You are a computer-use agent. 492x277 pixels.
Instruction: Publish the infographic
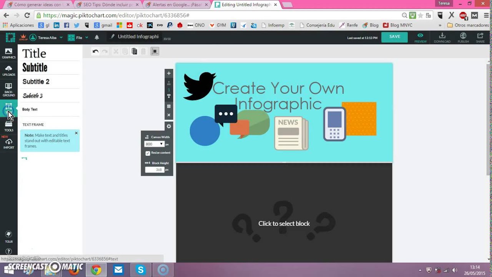(463, 37)
